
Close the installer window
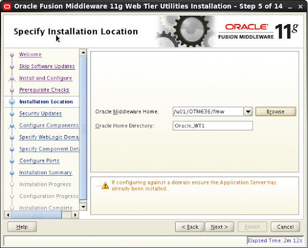point(300,7)
